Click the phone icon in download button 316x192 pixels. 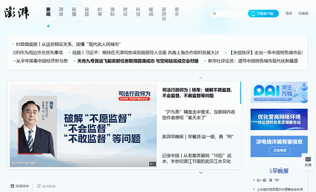253,13
